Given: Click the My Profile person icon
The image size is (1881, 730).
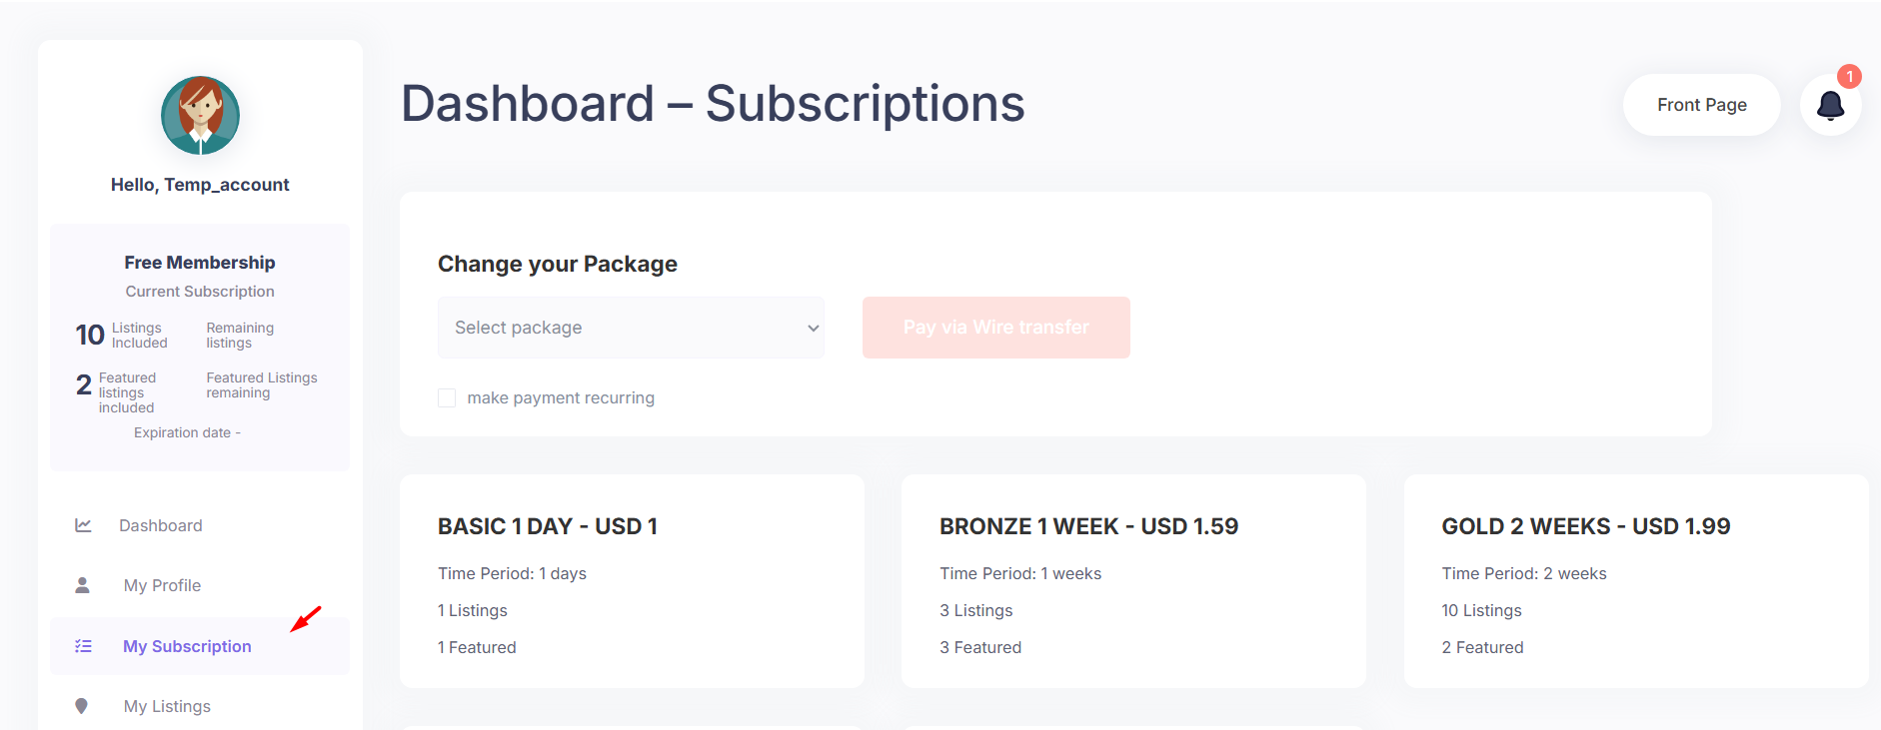Looking at the screenshot, I should tap(83, 585).
